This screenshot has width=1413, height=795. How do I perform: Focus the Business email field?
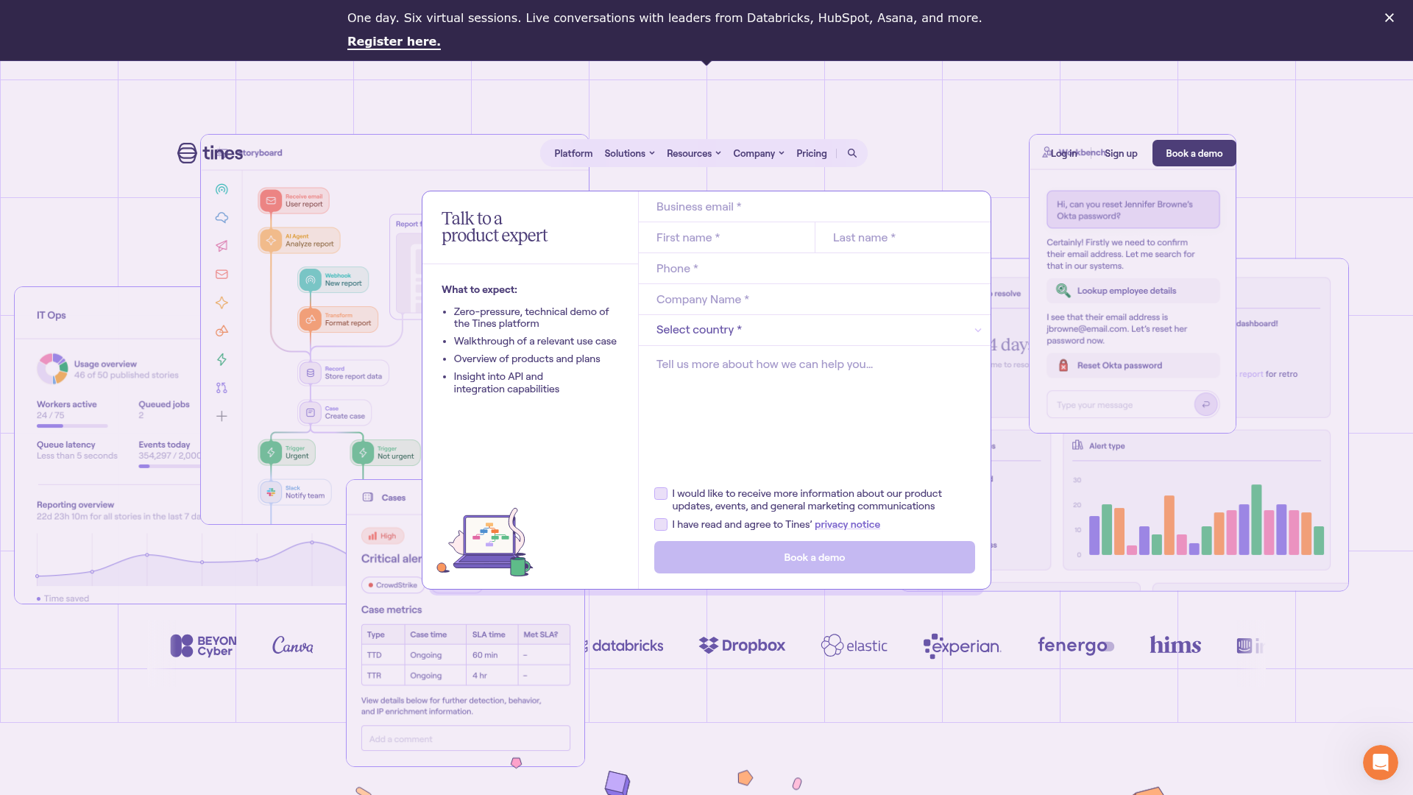coord(815,207)
